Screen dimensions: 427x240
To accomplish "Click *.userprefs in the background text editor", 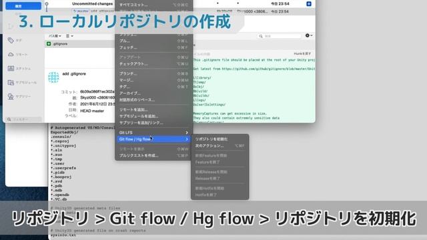I will 63,168.
